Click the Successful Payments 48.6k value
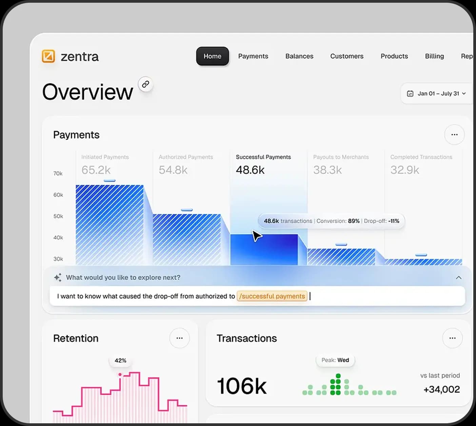 [x=250, y=170]
